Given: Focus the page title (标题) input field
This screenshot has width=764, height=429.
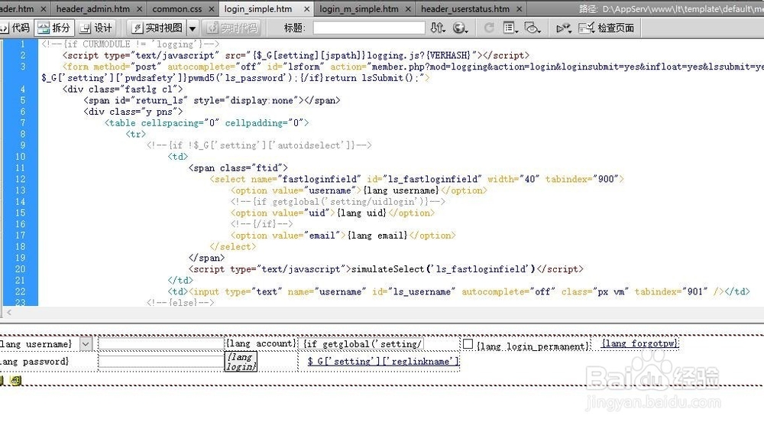Looking at the screenshot, I should 369,28.
